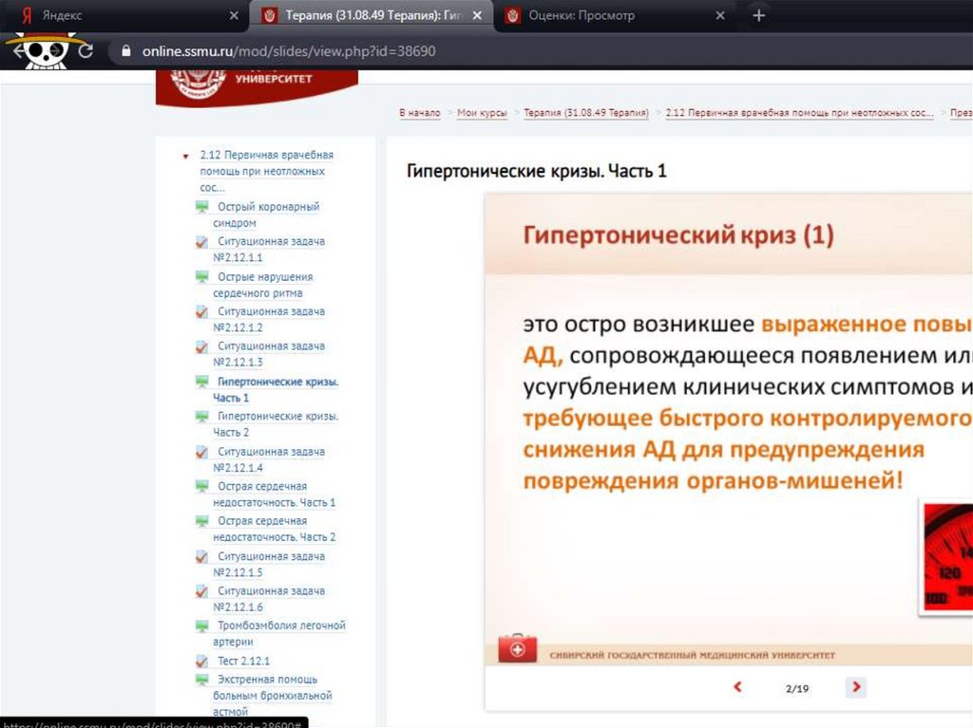Viewport: 973px width, 728px height.
Task: Collapse the 2.12 Первичная врачебная помощь section
Action: coord(186,156)
